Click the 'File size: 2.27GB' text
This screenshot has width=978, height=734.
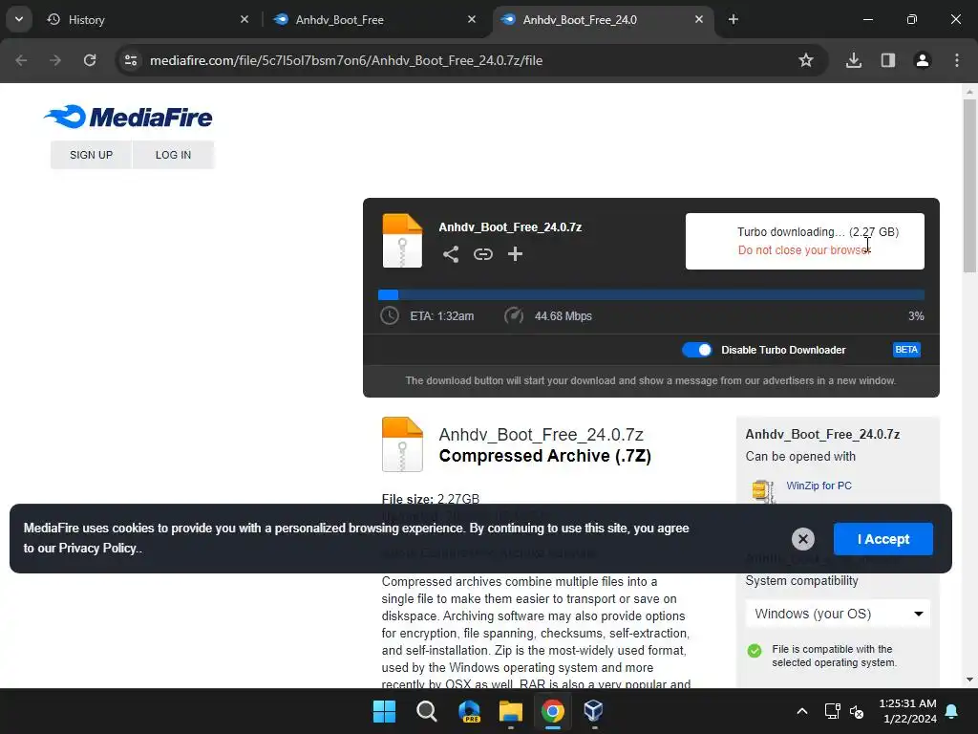coord(431,499)
